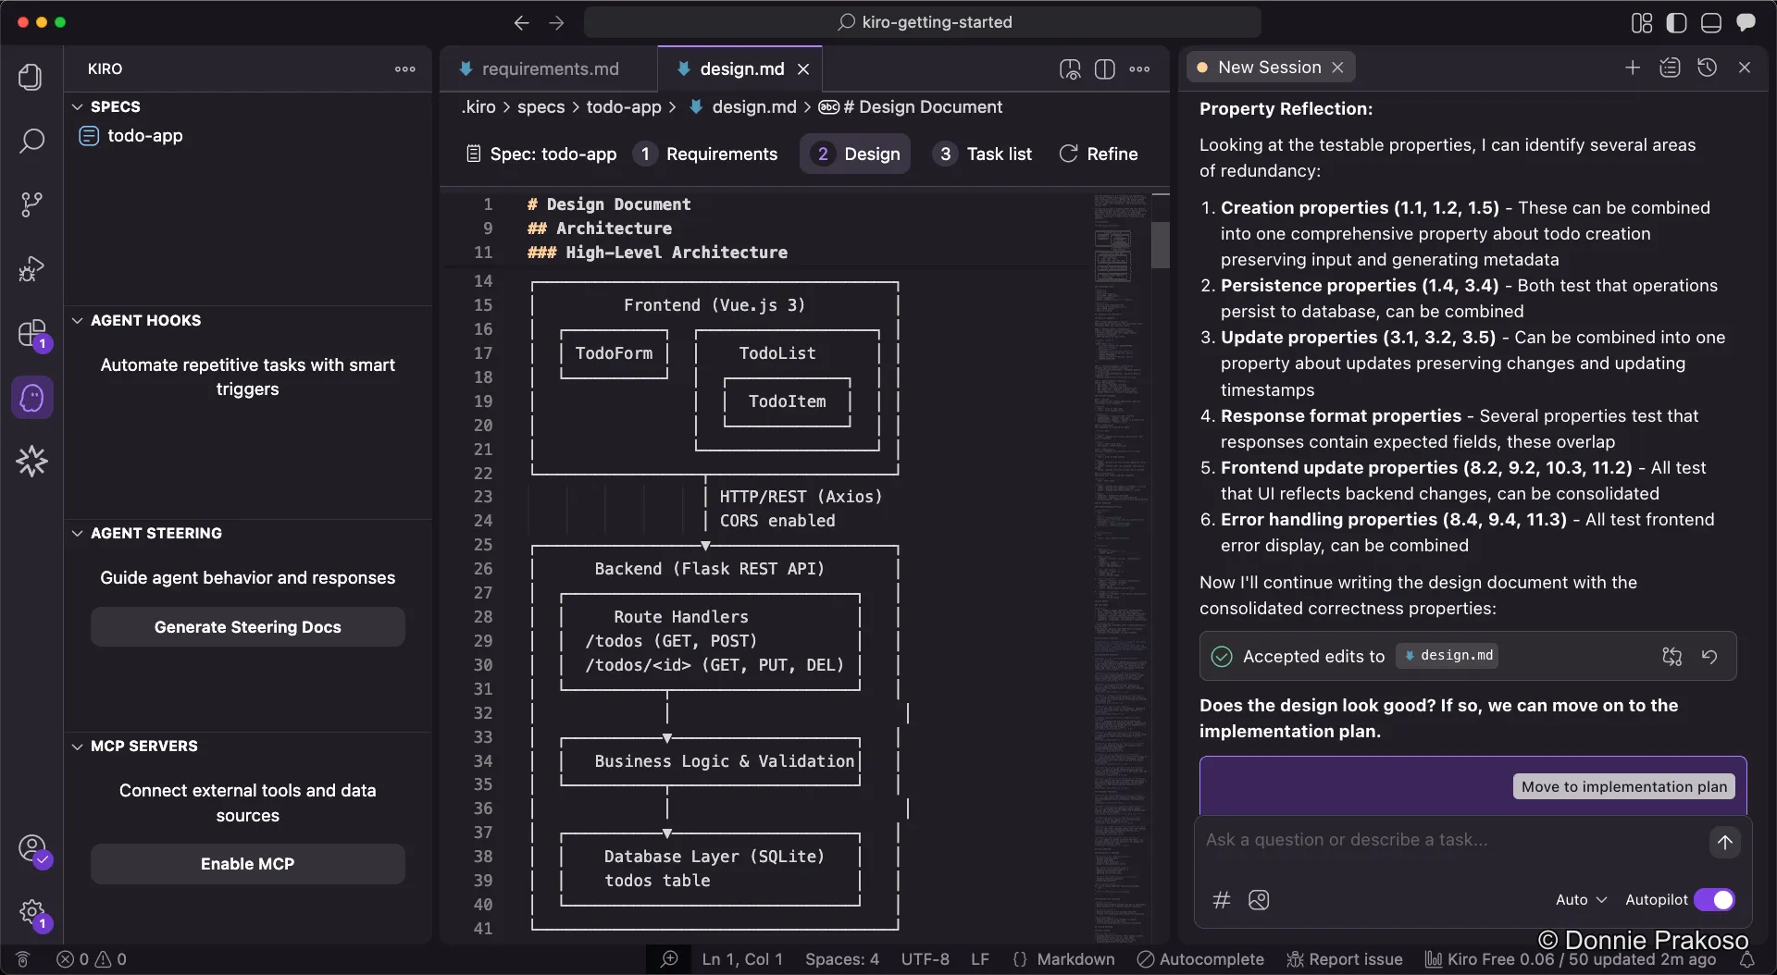
Task: Toggle the primary side bar layout button
Action: pos(1676,22)
